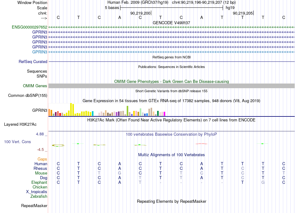Open GENCODE V49lift37 track title
Image resolution: width=295 pixels, height=213 pixels.
(171, 23)
